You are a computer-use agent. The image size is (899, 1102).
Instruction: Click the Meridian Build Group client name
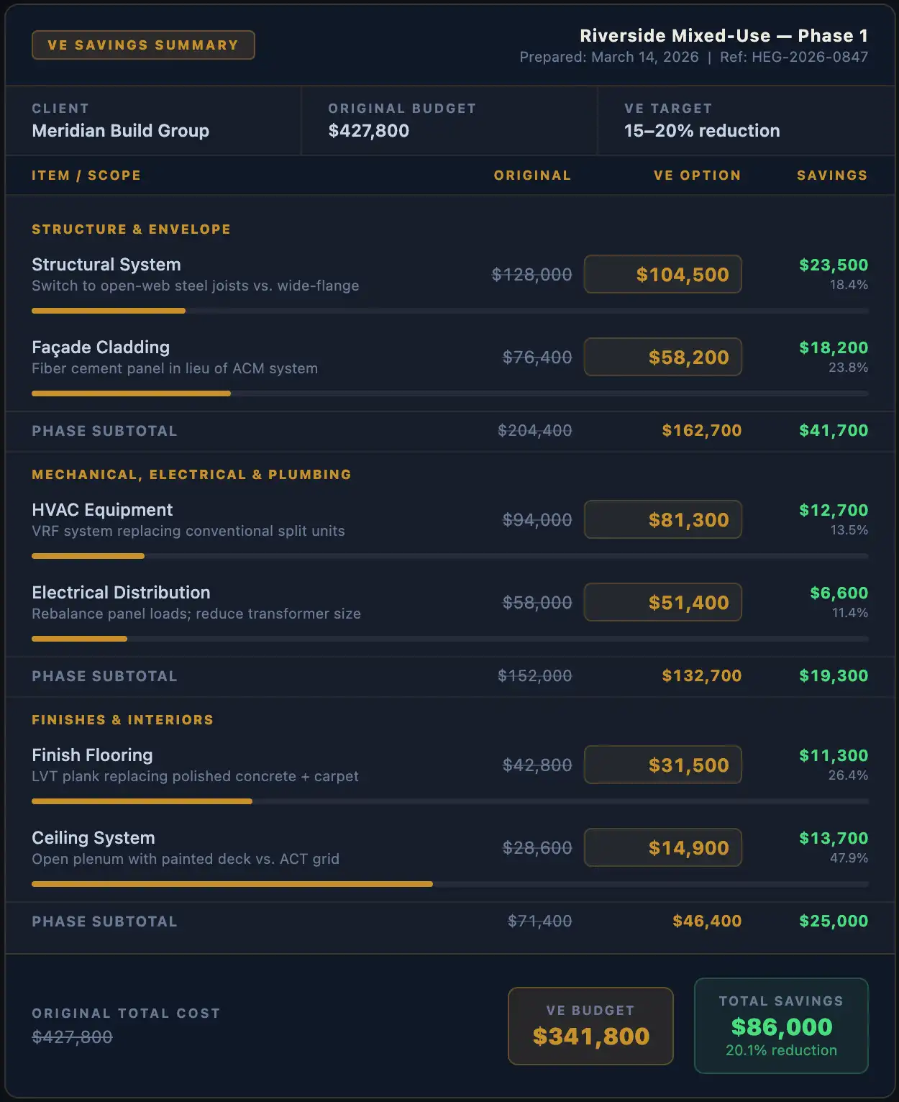(120, 131)
